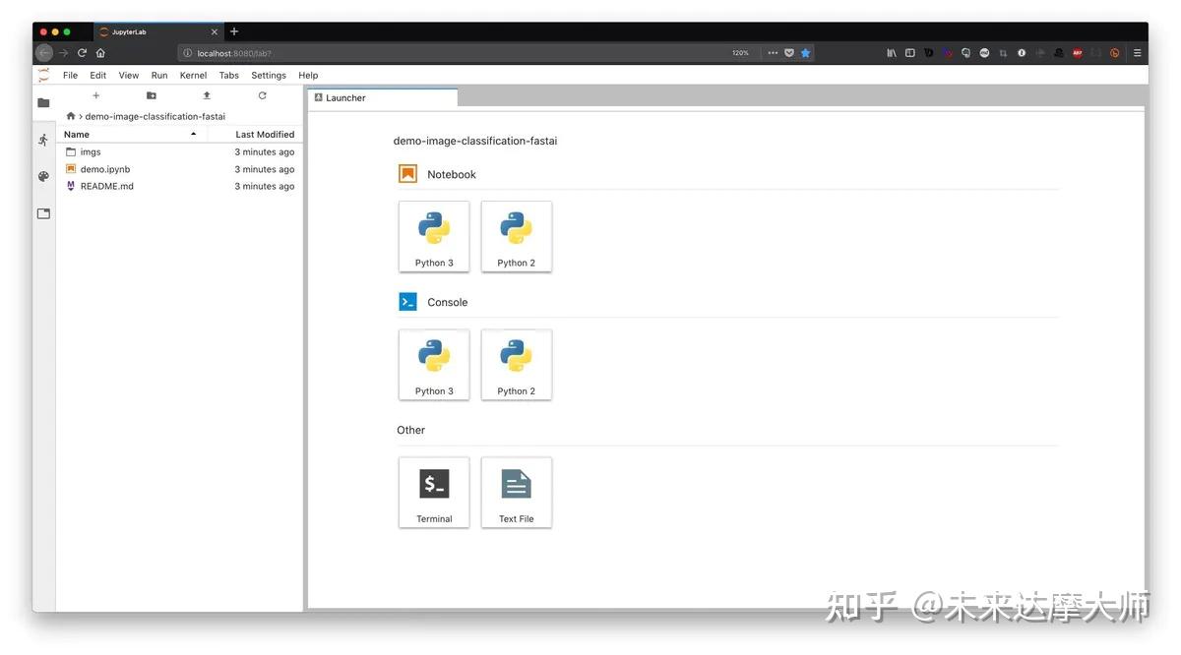Open the Firefox application hamburger menu
Screen dimensions: 1181x655
1138,52
